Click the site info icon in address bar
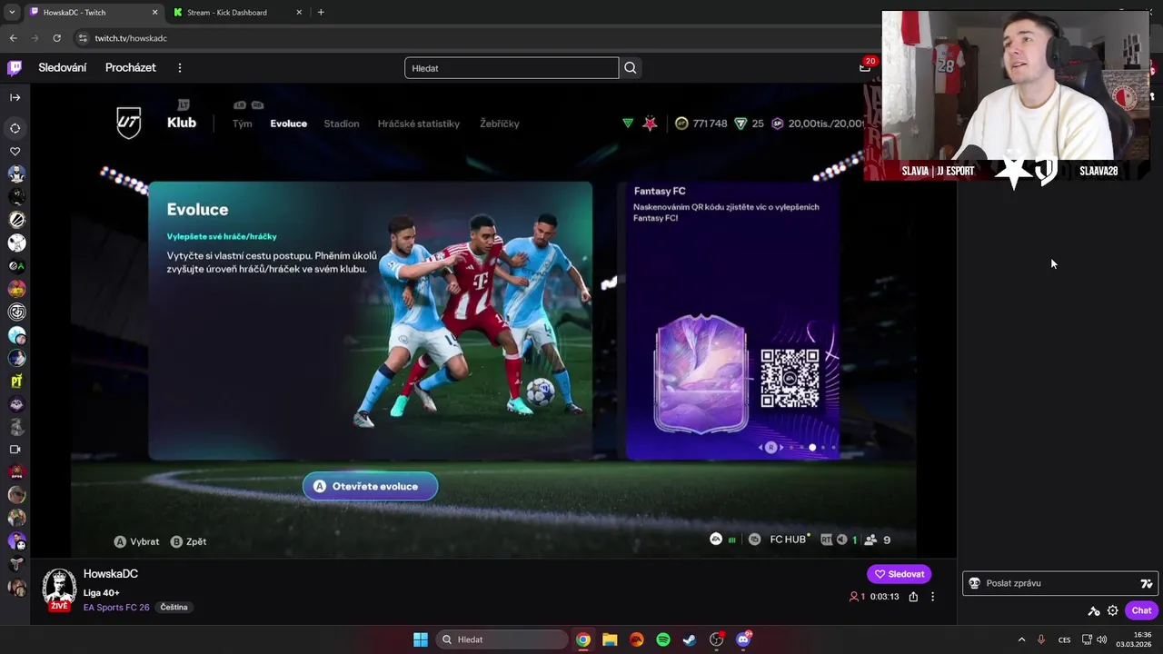Image resolution: width=1163 pixels, height=654 pixels. pyautogui.click(x=83, y=38)
